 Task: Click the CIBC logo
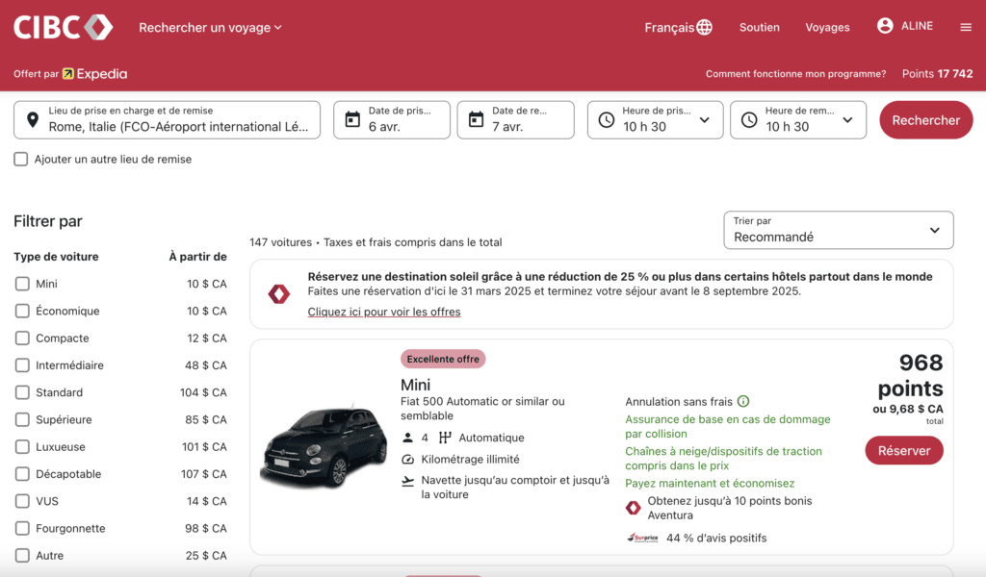63,27
